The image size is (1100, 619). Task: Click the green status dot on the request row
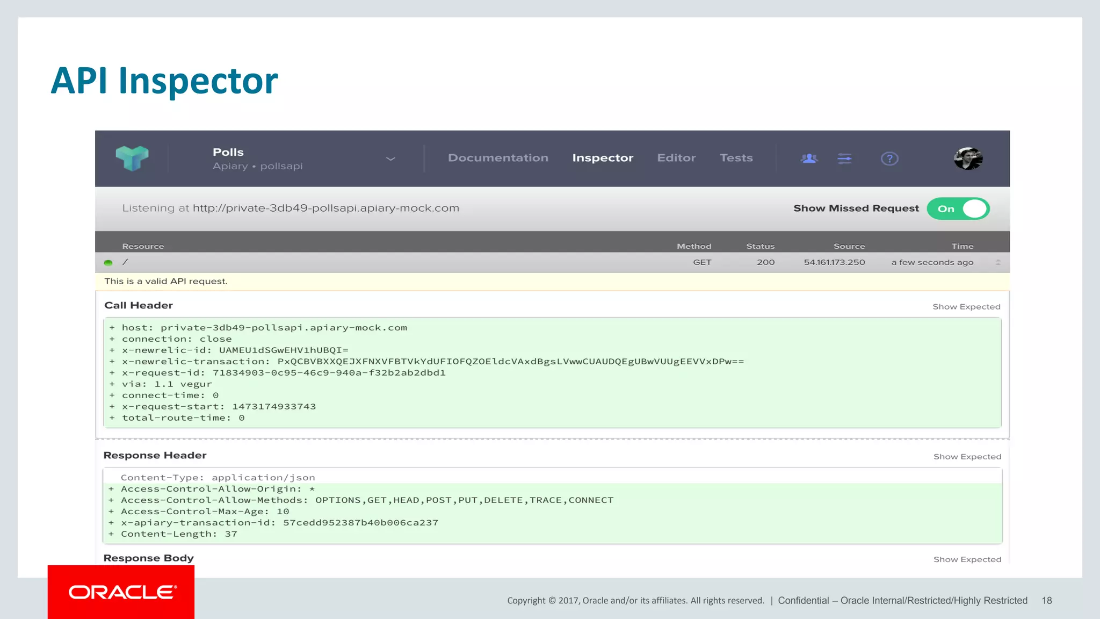coord(108,263)
